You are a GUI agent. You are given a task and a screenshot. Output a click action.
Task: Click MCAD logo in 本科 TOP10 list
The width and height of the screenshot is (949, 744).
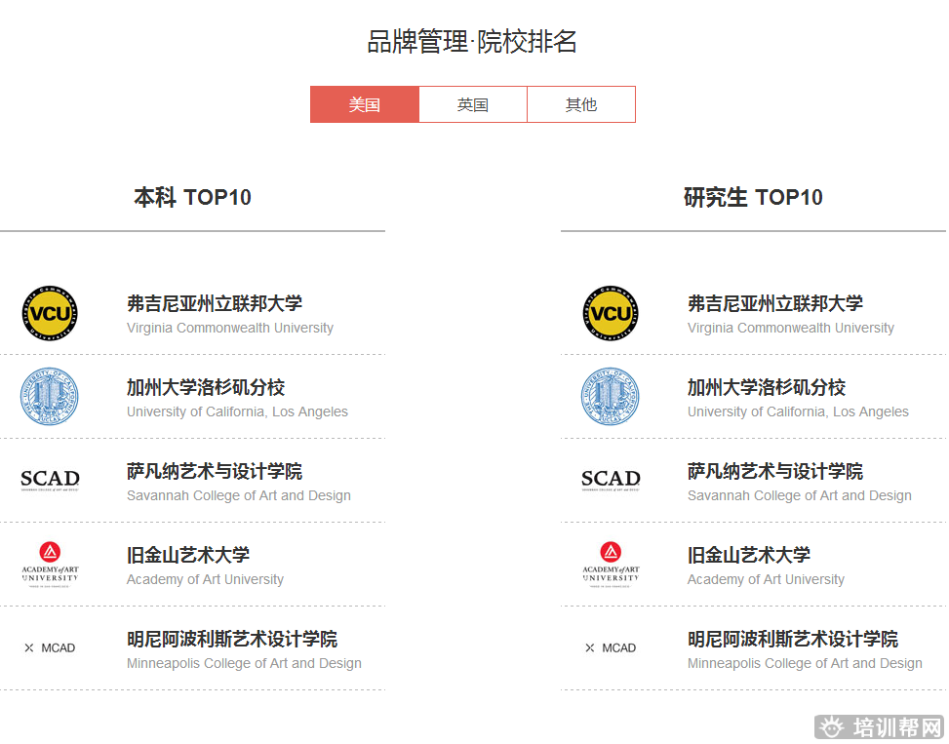click(x=50, y=647)
